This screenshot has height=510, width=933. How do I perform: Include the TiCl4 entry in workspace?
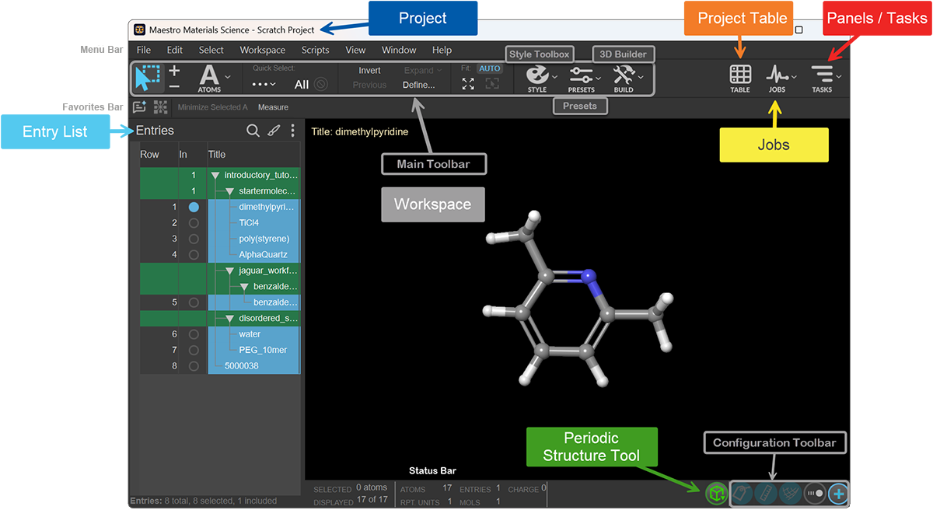tap(194, 223)
